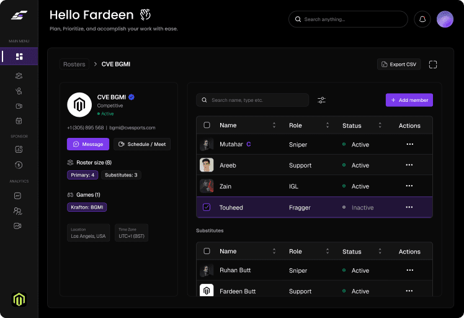This screenshot has height=318, width=464.
Task: Open the player profile icon in sidebar
Action: point(19,91)
